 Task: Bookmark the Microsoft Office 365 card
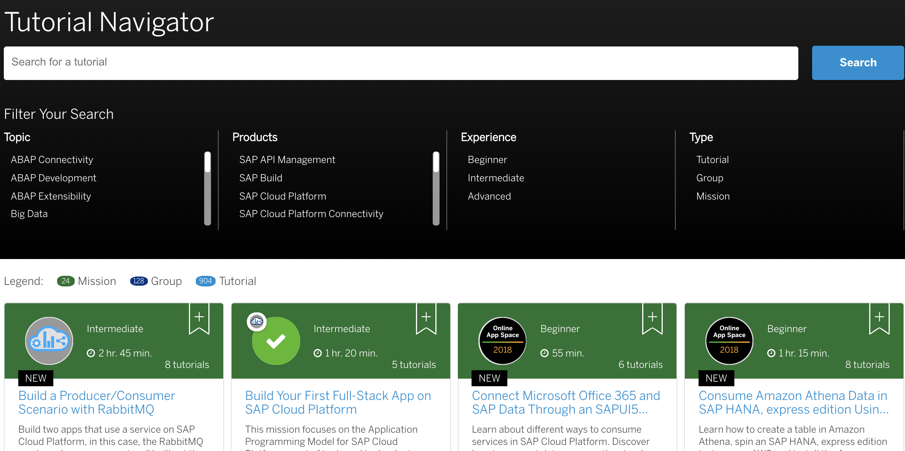[652, 318]
